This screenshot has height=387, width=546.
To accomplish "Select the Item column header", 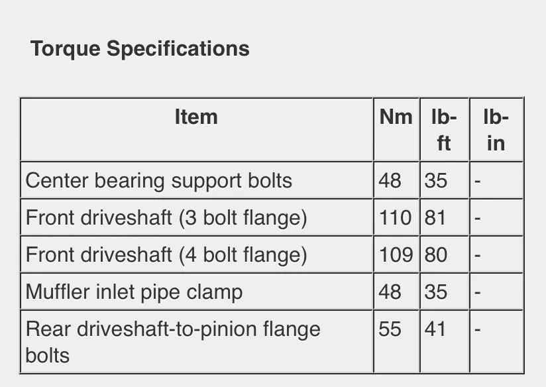I will point(196,117).
